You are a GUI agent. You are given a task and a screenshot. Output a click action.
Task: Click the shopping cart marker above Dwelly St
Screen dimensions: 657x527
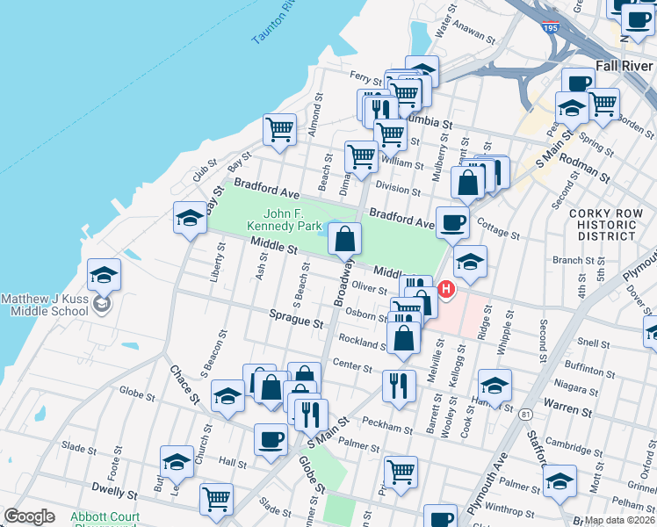(x=216, y=500)
